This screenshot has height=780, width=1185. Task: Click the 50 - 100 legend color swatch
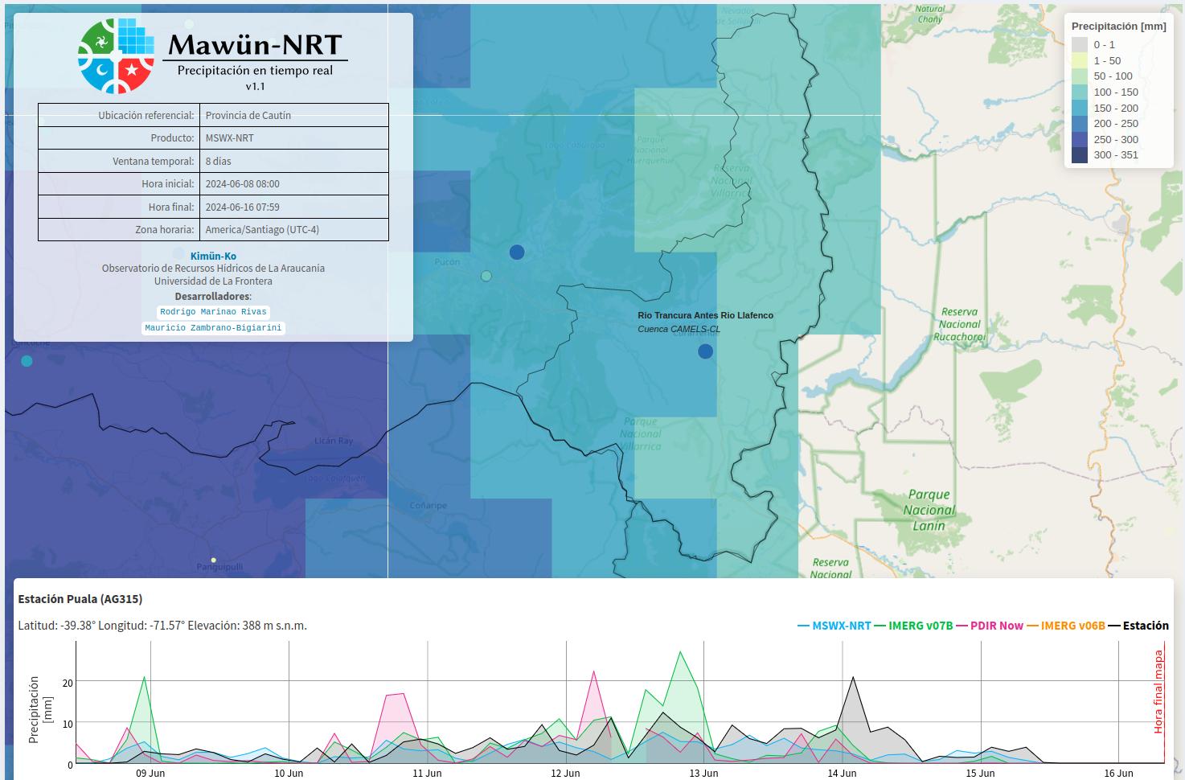pos(1080,76)
